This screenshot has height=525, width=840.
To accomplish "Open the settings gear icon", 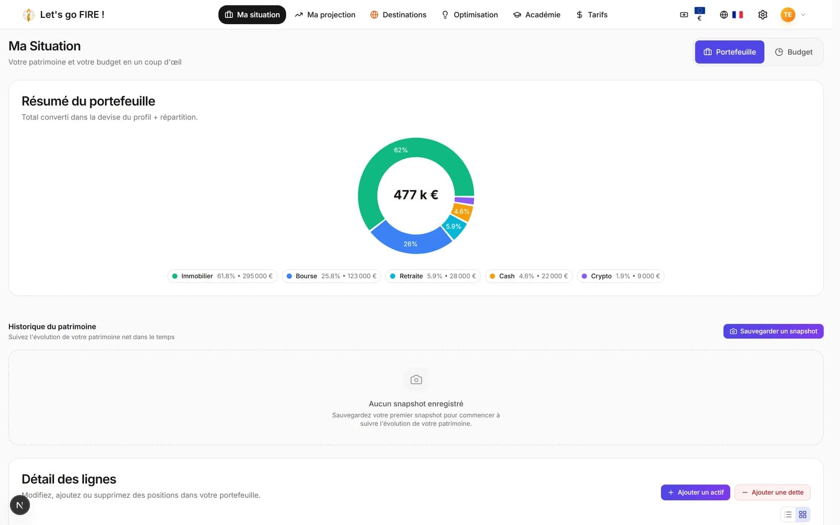I will [x=763, y=15].
